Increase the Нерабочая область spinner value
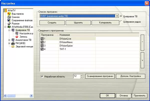Viewport: 150px width, 101px height. click(81, 75)
